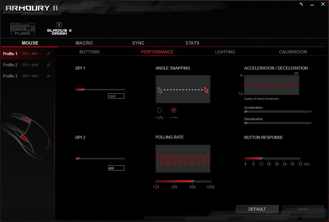
Task: Click the DPI 2 slider track
Action: point(101,158)
